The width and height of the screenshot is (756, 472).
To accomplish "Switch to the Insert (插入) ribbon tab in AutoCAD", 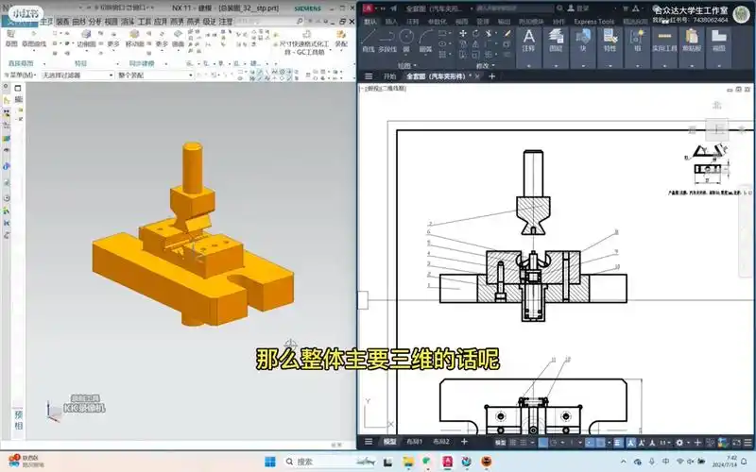I will 391,22.
